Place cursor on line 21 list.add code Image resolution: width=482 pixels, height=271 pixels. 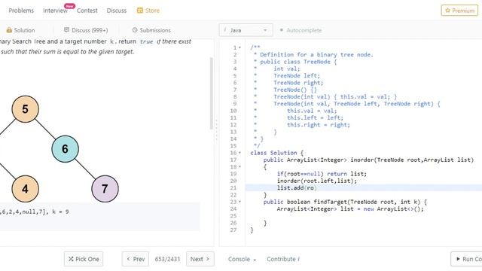[x=297, y=187]
